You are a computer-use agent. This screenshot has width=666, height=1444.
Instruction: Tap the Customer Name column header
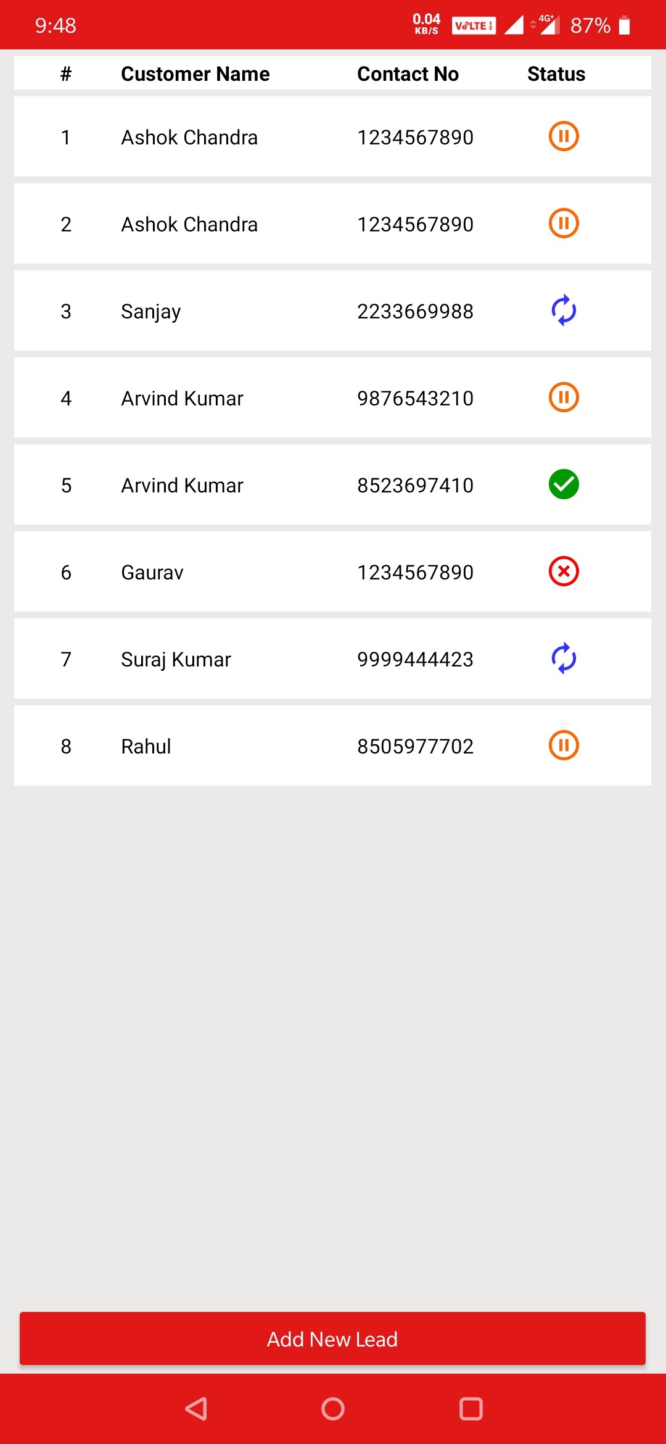pos(195,74)
